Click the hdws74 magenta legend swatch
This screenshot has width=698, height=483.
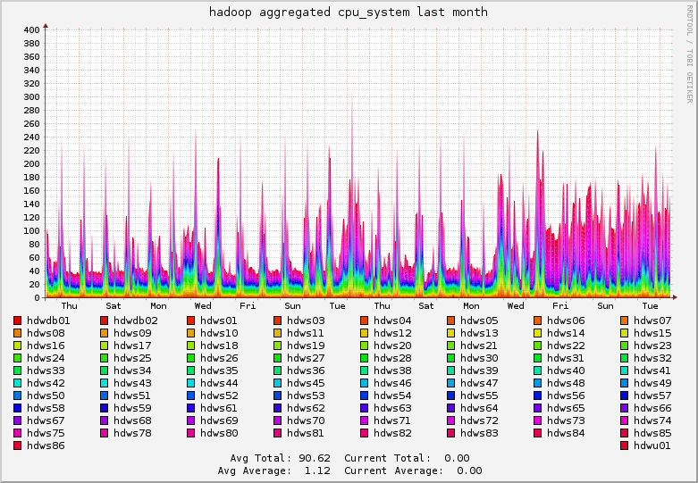point(625,421)
